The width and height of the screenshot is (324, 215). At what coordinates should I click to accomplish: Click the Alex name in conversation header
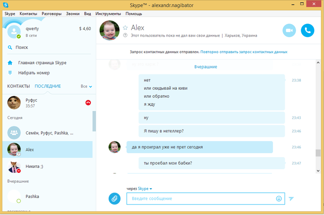[137, 28]
